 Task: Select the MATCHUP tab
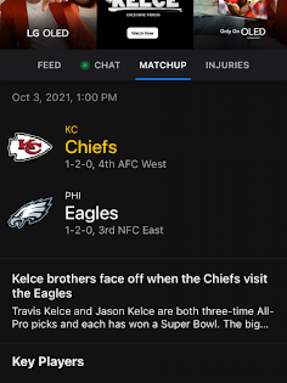click(x=163, y=65)
